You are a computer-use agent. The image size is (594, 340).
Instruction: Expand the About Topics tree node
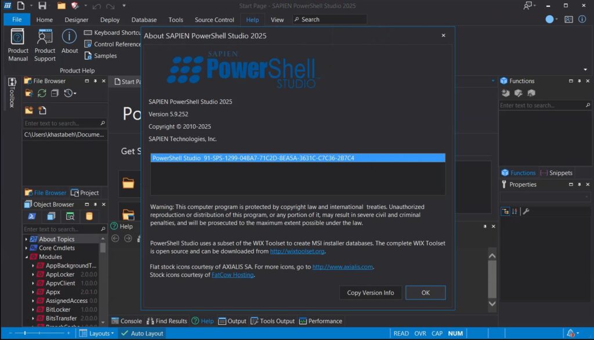pyautogui.click(x=26, y=239)
